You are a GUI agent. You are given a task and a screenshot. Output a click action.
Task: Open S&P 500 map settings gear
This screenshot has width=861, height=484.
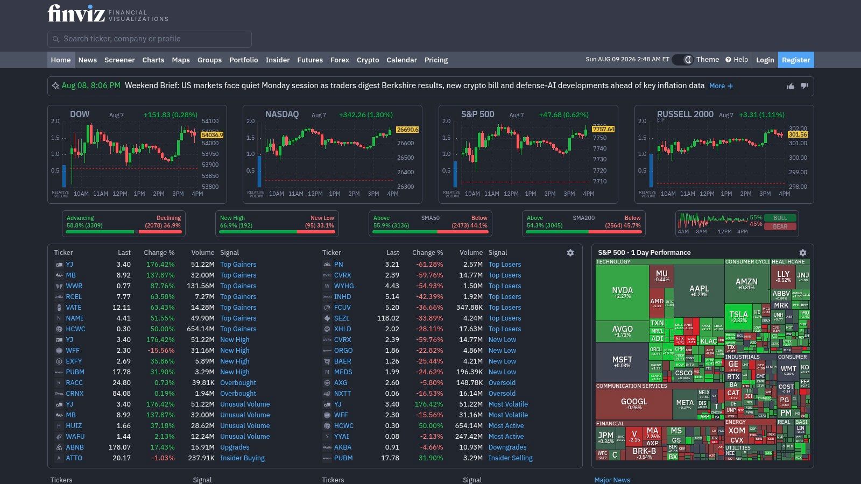803,253
